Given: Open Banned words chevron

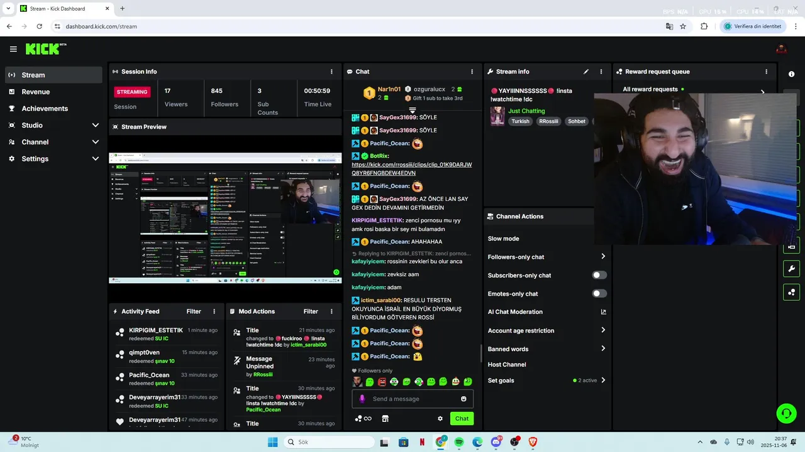Looking at the screenshot, I should point(603,348).
